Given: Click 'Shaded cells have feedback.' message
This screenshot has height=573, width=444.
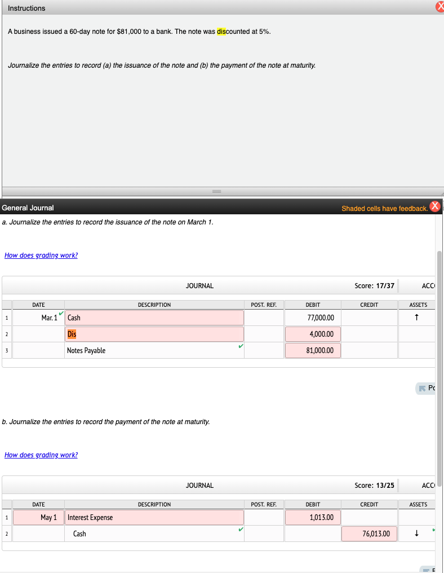Looking at the screenshot, I should coord(384,208).
